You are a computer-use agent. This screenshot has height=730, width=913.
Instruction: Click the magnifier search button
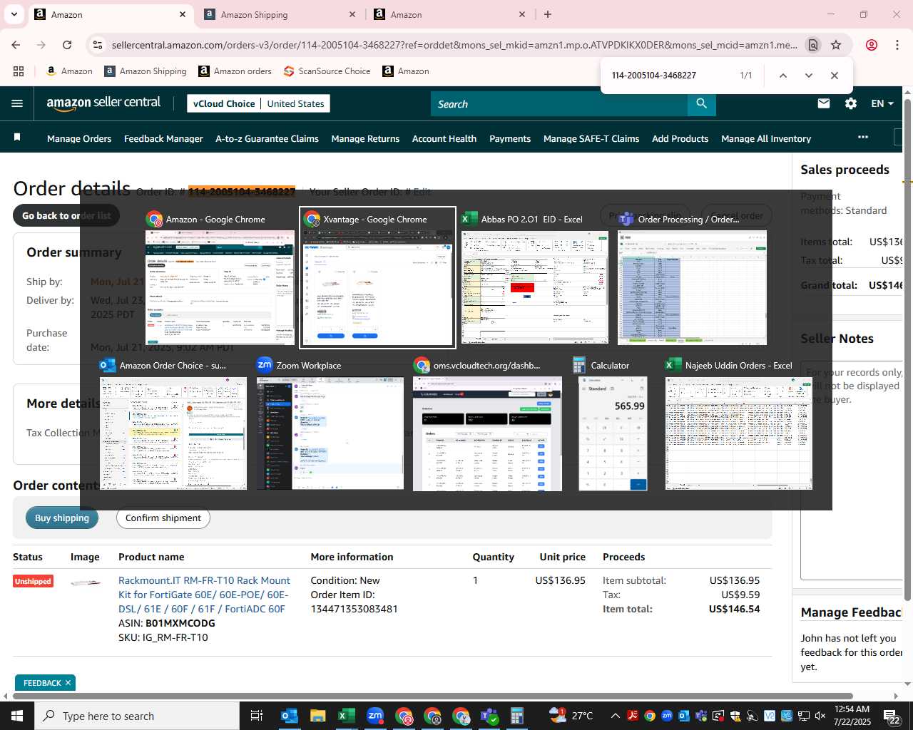pos(702,103)
